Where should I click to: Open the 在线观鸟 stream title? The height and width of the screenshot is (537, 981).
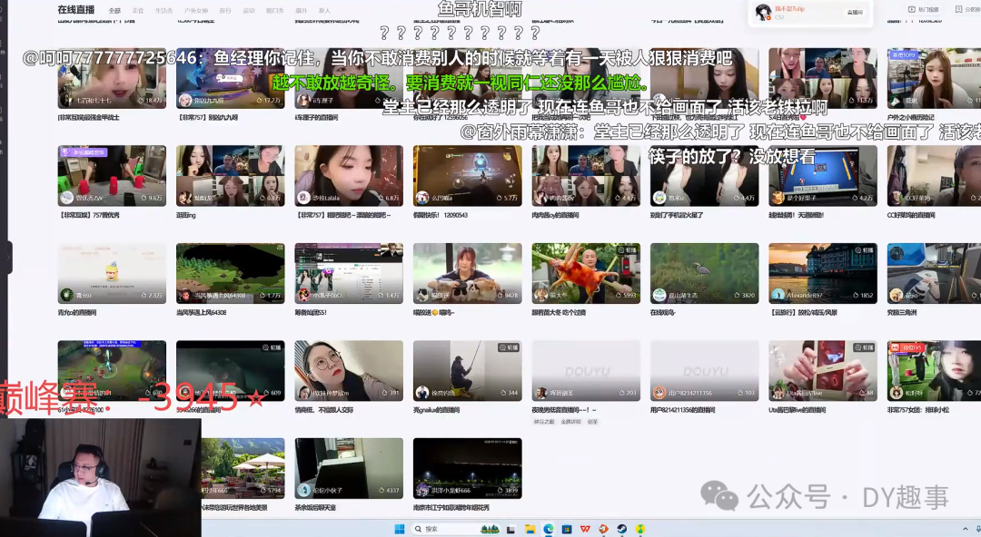(662, 313)
